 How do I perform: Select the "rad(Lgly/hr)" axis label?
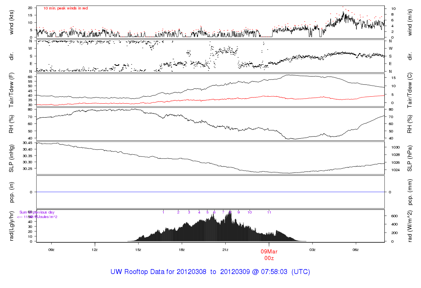tap(11, 226)
